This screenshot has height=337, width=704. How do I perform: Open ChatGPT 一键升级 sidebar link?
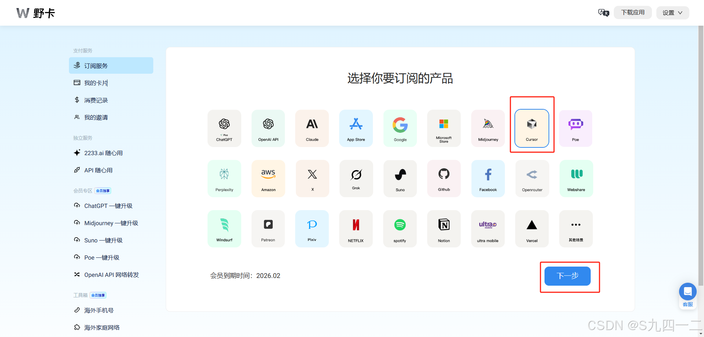[111, 206]
